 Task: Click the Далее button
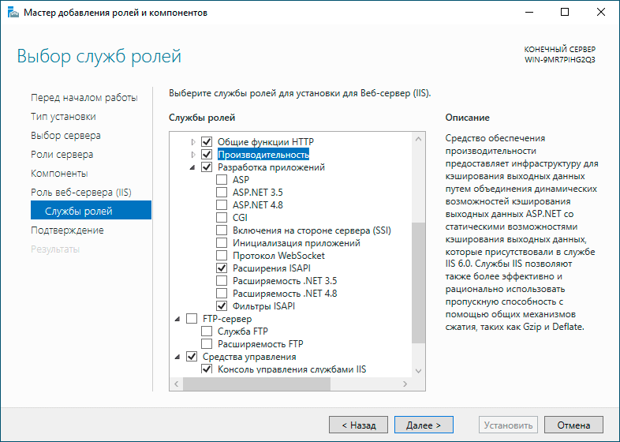click(424, 425)
